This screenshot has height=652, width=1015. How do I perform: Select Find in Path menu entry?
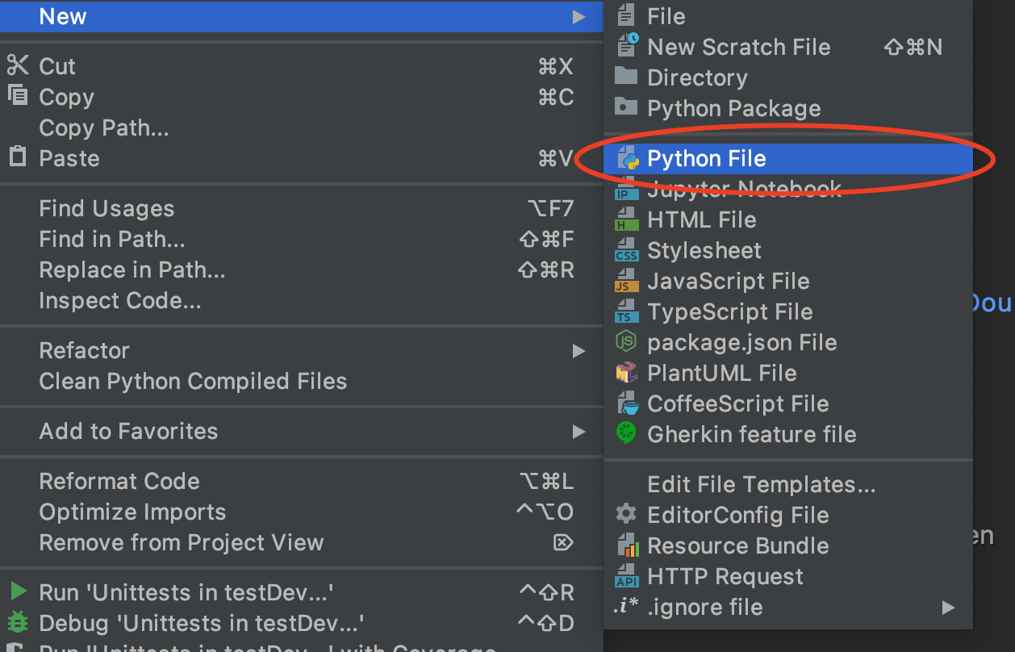[112, 240]
